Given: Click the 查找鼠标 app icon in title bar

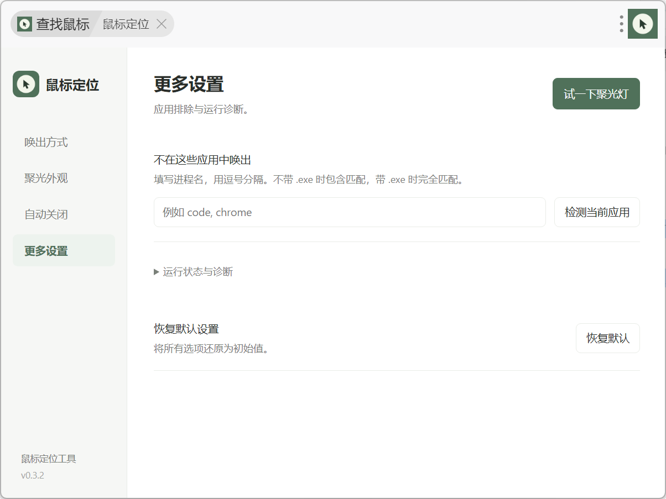Looking at the screenshot, I should (x=24, y=24).
